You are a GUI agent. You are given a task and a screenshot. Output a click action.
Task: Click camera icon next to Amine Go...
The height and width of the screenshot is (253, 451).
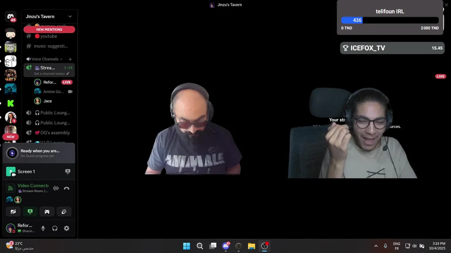click(x=70, y=91)
